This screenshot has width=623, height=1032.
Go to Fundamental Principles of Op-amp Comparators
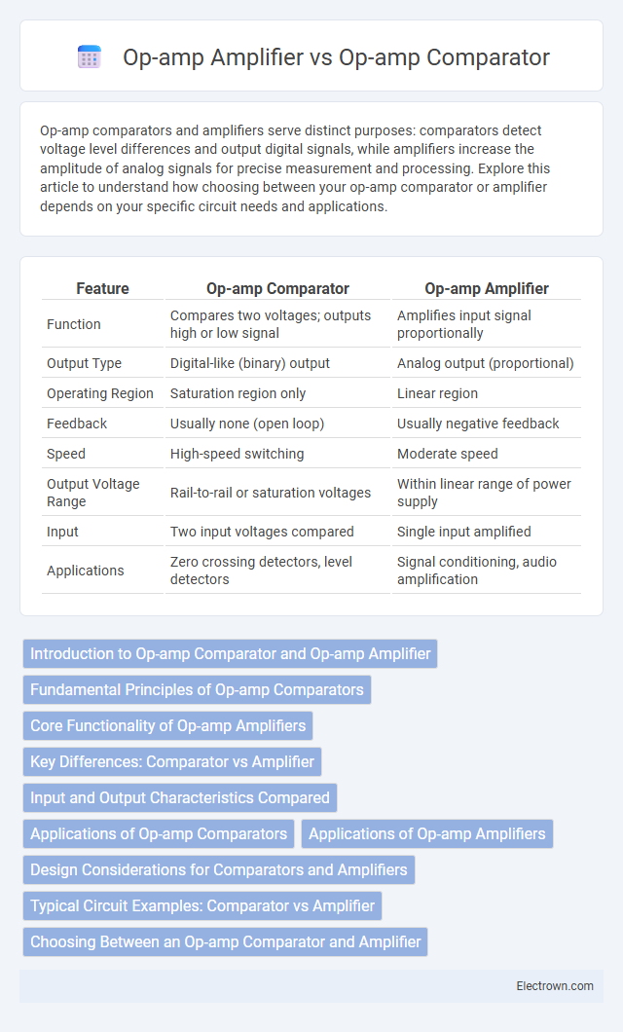(197, 689)
